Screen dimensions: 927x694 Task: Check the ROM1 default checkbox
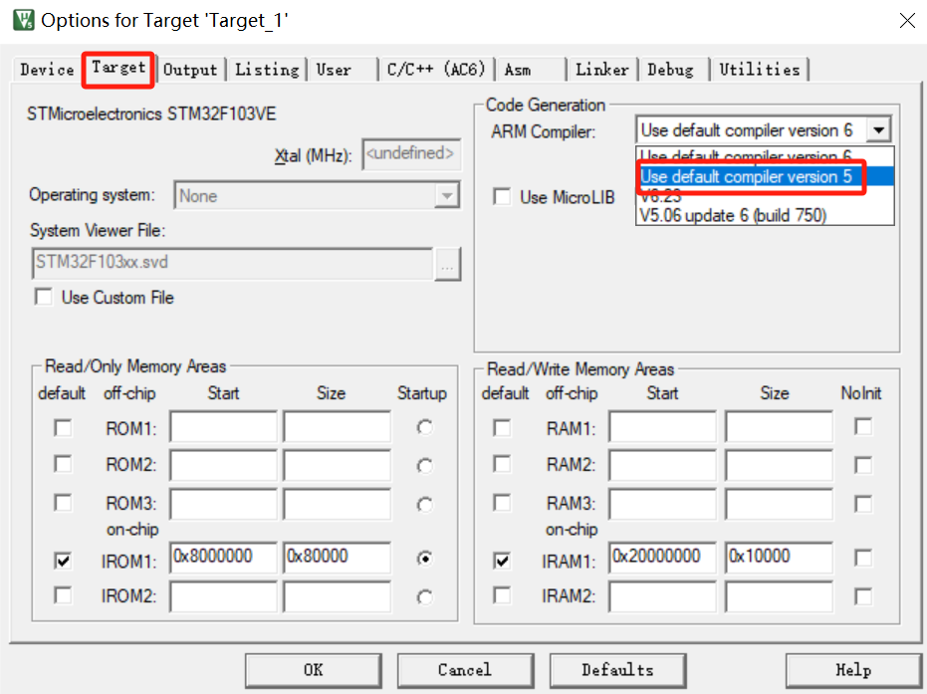[63, 427]
